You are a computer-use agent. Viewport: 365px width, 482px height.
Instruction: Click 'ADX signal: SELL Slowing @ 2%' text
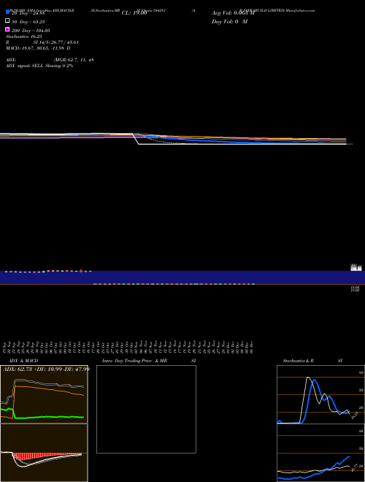39,66
